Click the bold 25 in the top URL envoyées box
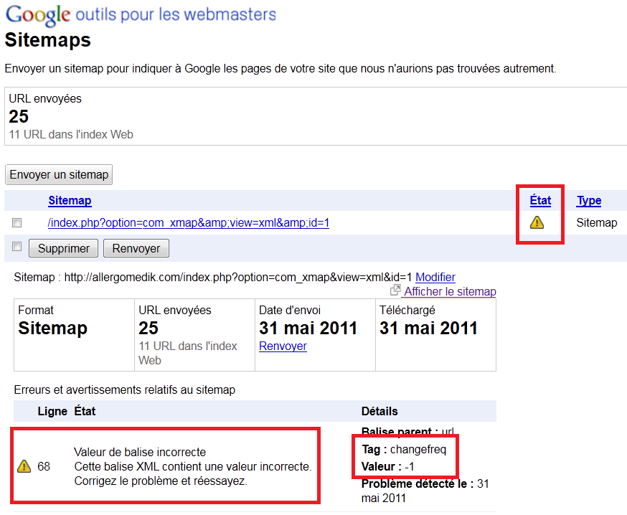This screenshot has width=627, height=515. point(19,116)
